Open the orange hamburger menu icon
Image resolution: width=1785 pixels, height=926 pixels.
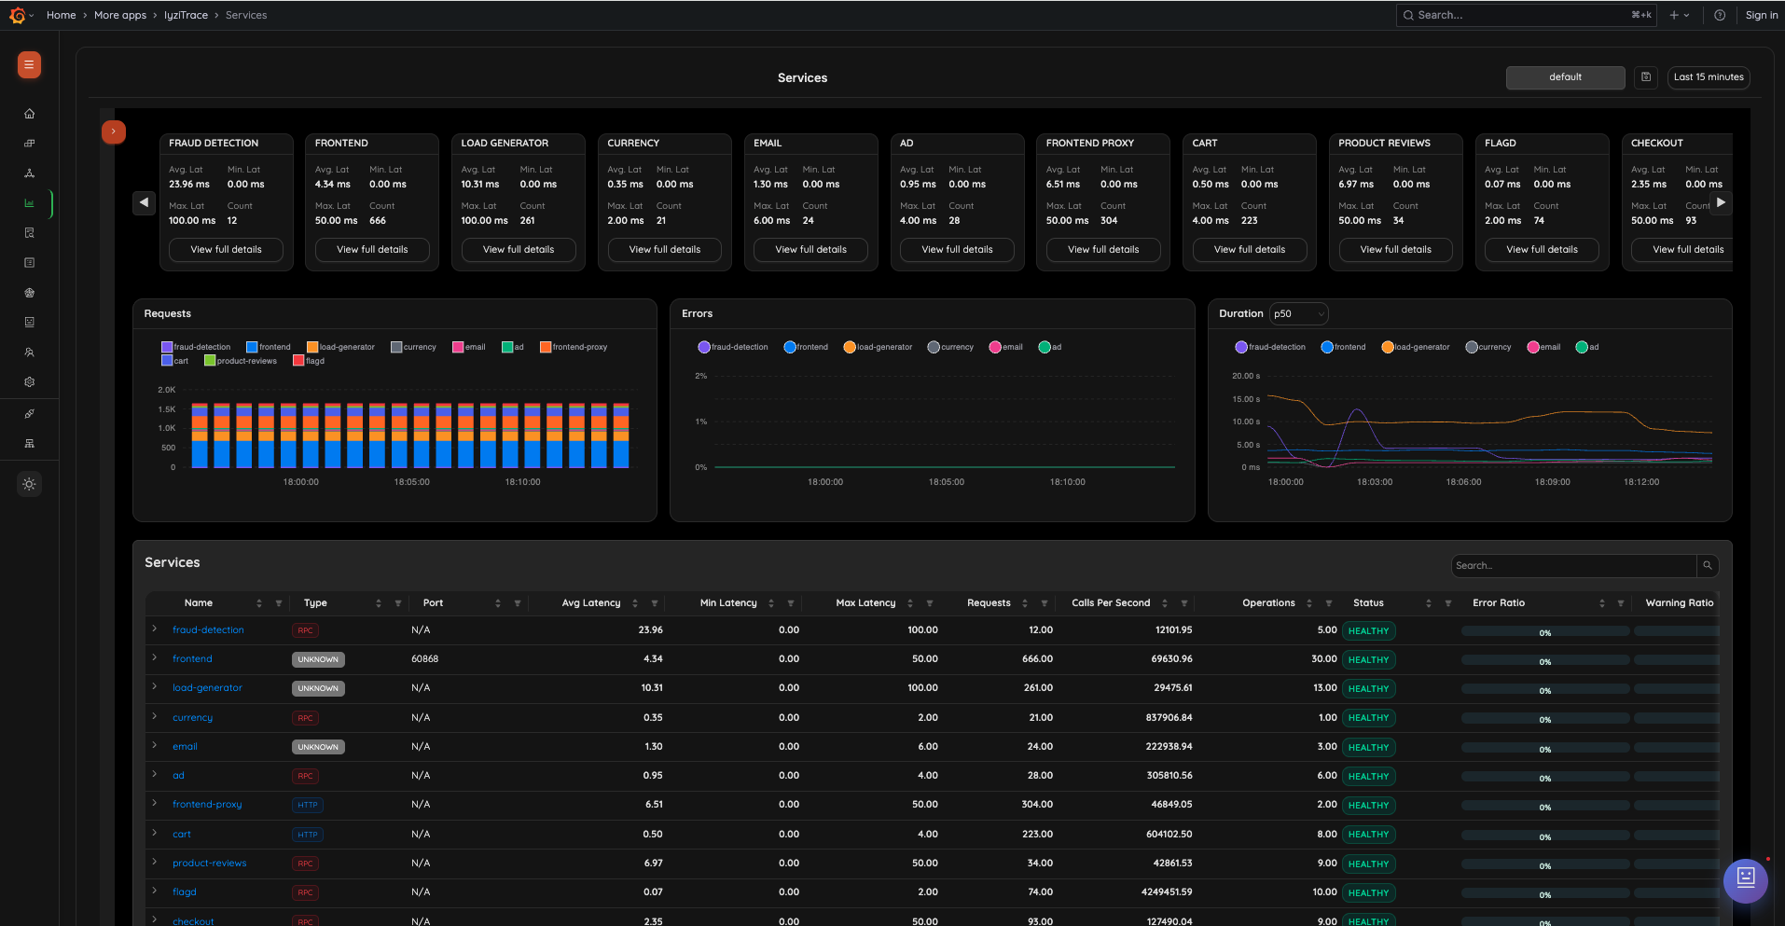click(x=28, y=65)
